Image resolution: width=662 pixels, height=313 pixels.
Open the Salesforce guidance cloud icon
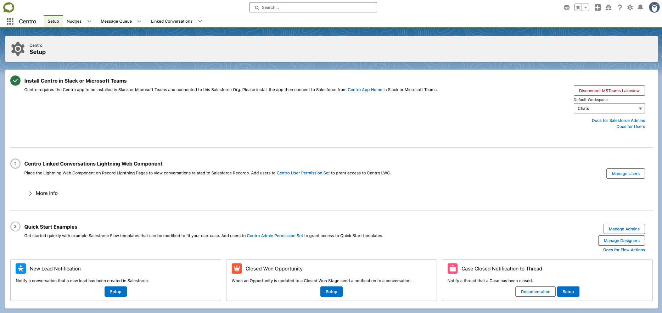coord(608,7)
